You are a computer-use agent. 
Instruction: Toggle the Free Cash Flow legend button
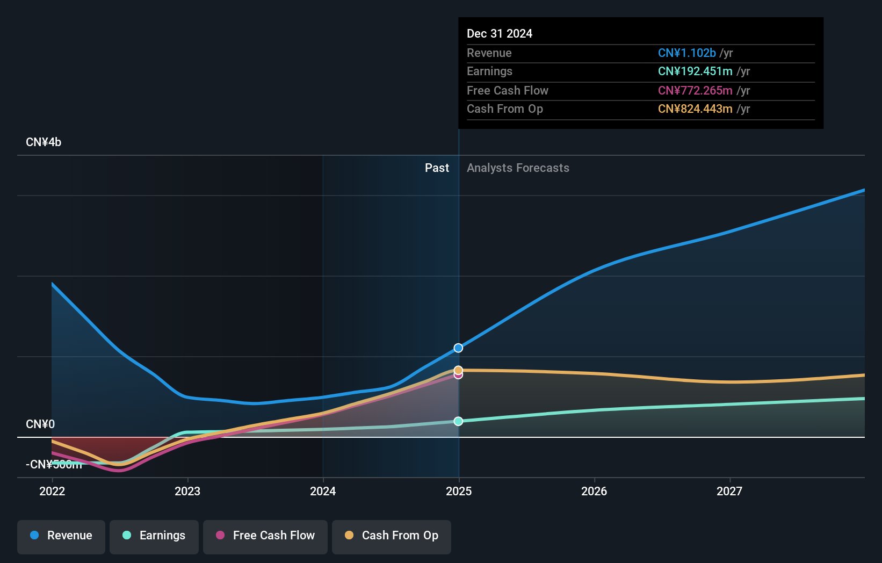[265, 537]
